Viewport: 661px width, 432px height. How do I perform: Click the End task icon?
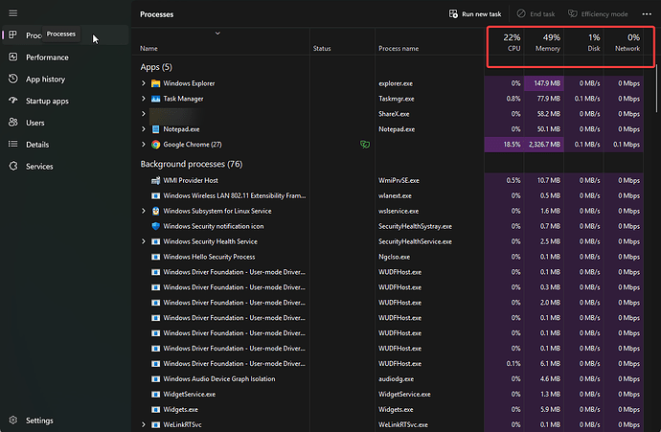(521, 13)
